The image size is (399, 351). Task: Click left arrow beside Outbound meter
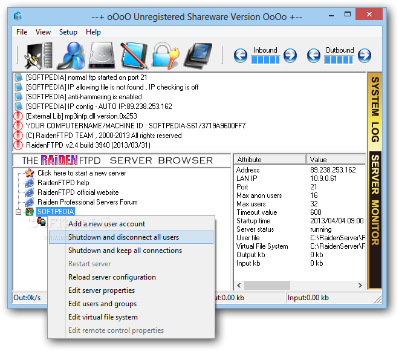pos(314,55)
